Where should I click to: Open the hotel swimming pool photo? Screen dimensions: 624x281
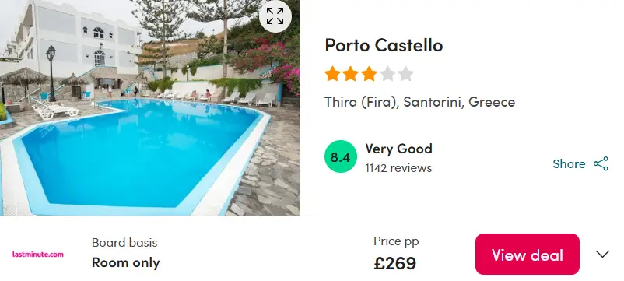click(149, 108)
